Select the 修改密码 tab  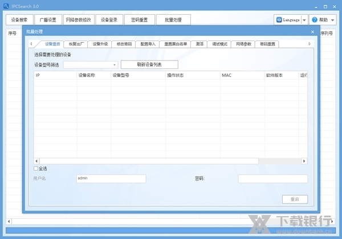pos(124,44)
